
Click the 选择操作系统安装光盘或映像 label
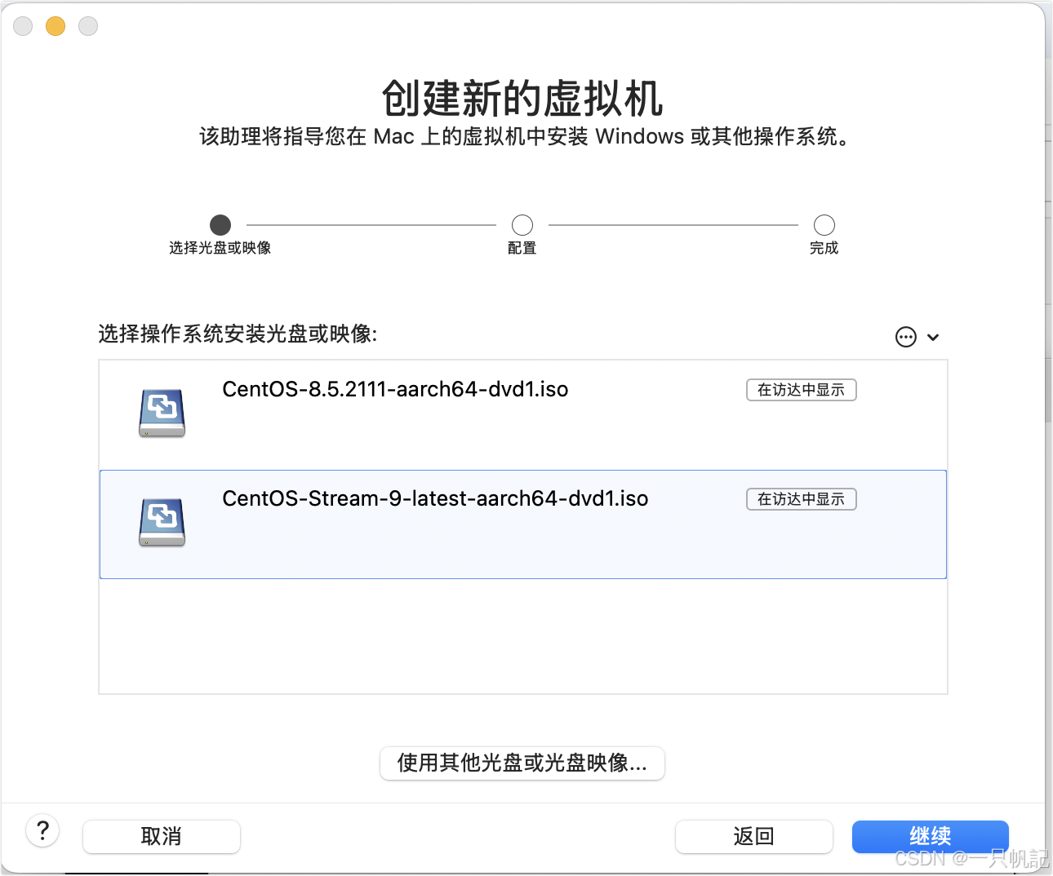point(238,334)
